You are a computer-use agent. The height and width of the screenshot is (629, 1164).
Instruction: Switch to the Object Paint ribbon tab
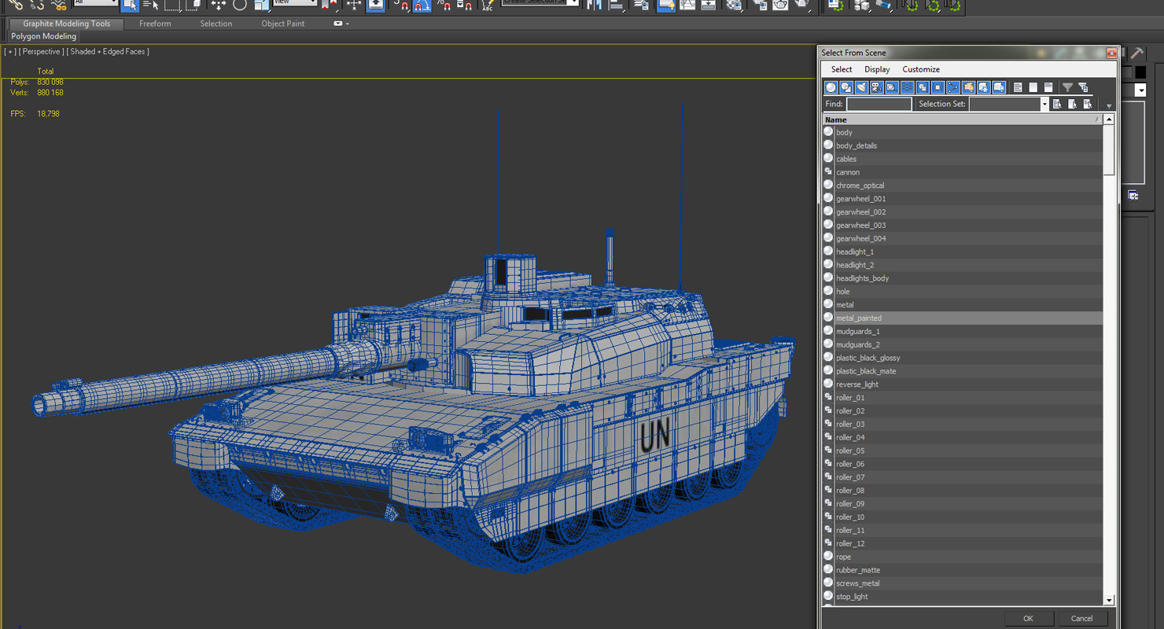(x=283, y=24)
